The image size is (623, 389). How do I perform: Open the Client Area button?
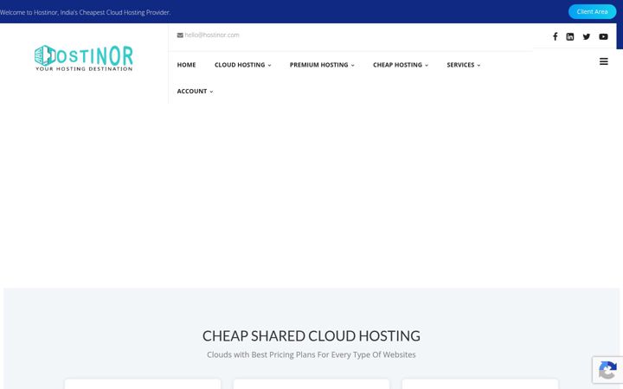pyautogui.click(x=592, y=12)
